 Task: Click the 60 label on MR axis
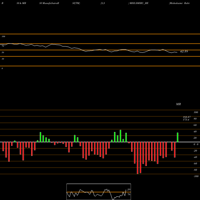pyautogui.click(x=195, y=125)
